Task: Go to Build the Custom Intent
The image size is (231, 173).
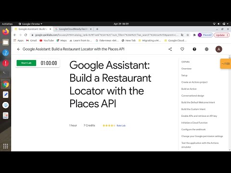Action: click(x=193, y=109)
